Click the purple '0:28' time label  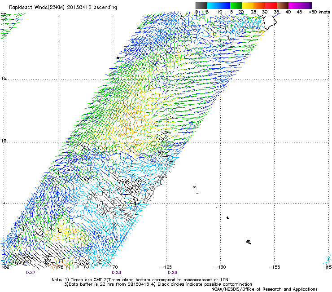tap(116, 273)
